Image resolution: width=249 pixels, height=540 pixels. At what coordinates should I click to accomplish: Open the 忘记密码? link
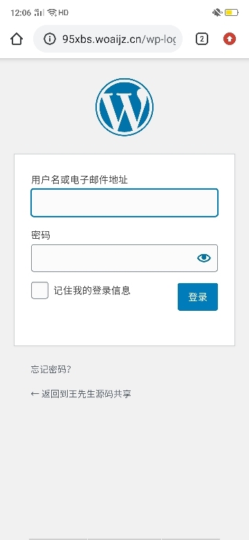click(51, 370)
